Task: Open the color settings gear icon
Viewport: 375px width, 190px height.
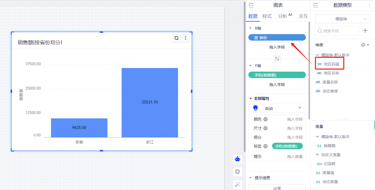Action: [x=265, y=119]
